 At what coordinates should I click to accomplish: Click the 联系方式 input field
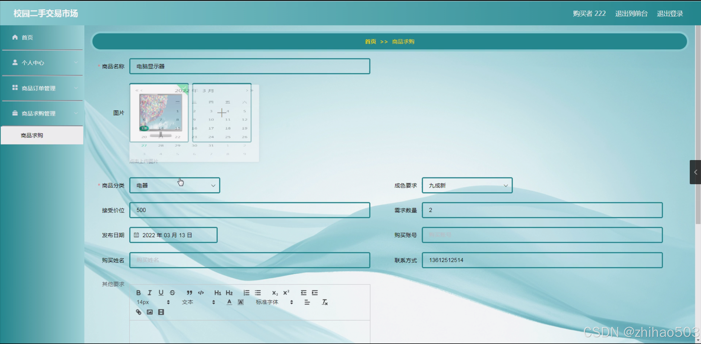coord(542,260)
